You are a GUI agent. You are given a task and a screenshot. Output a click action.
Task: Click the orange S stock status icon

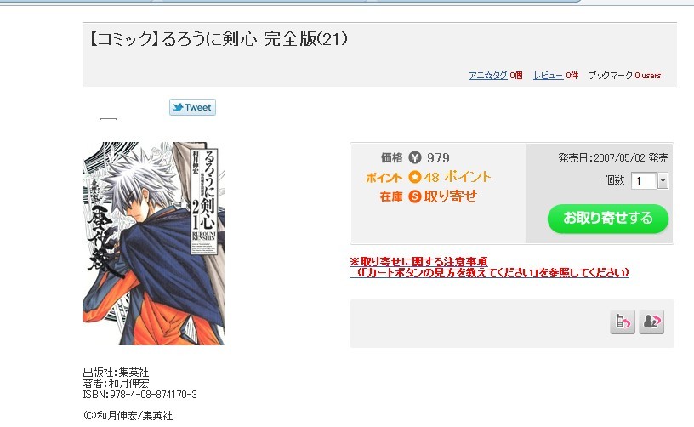pos(415,196)
